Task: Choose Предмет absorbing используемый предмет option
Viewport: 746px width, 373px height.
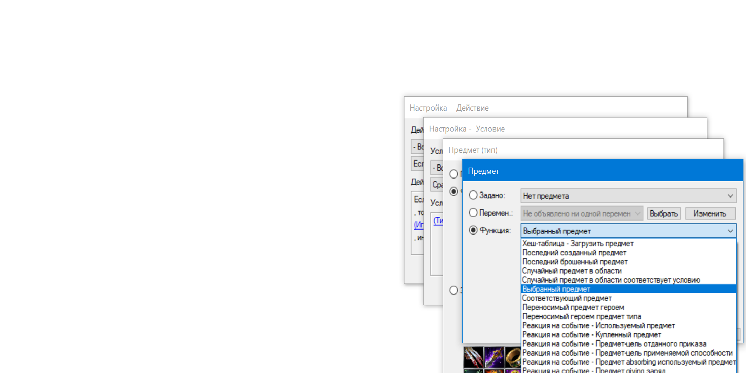Action: pos(629,362)
